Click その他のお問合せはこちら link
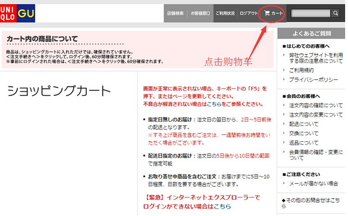This screenshot has width=348, height=216. 311,203
